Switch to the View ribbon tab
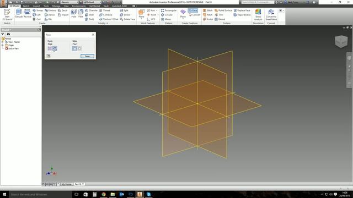The image size is (353, 198). (x=66, y=6)
